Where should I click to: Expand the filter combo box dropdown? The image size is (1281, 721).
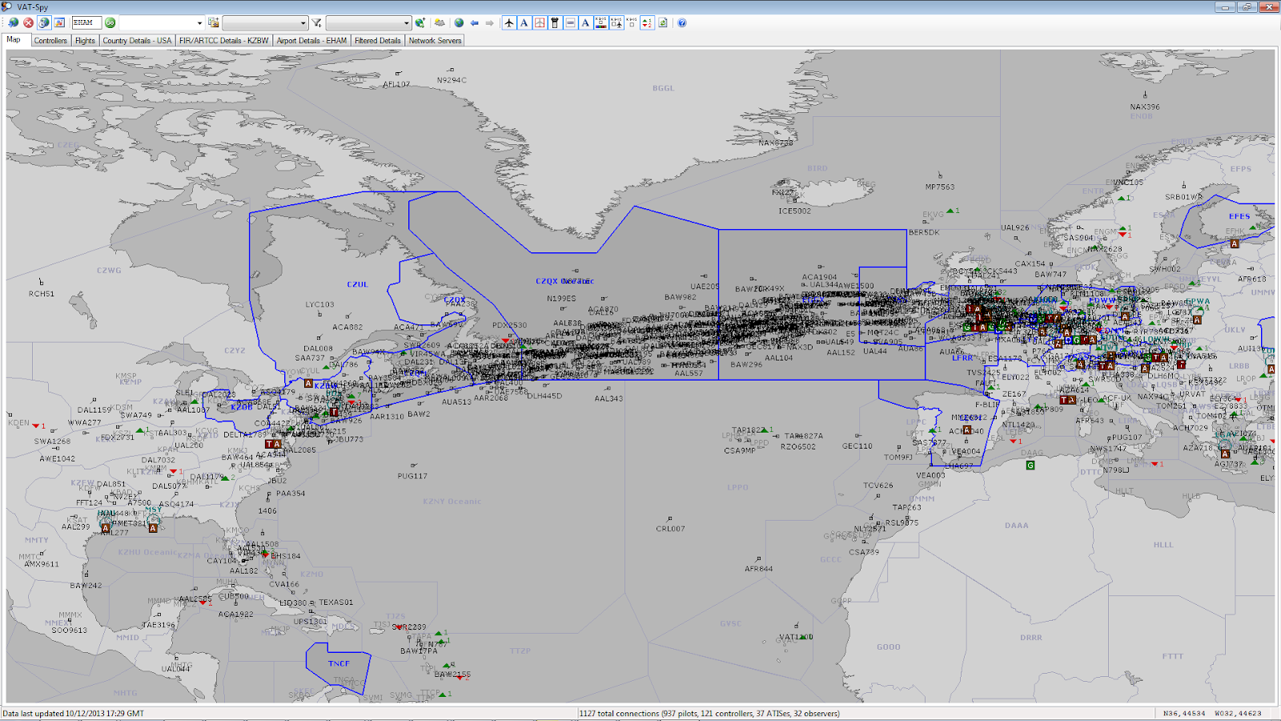coord(406,23)
